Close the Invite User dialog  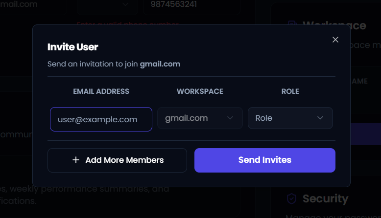pos(335,40)
